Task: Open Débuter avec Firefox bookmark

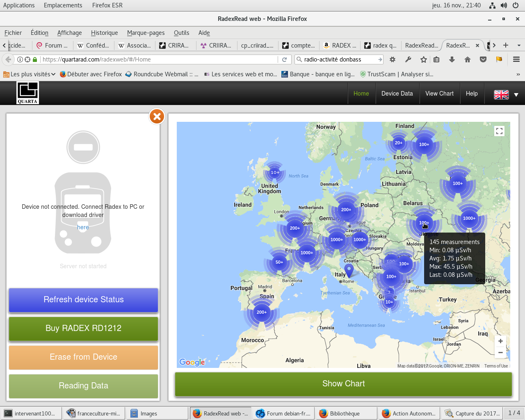Action: click(x=91, y=74)
